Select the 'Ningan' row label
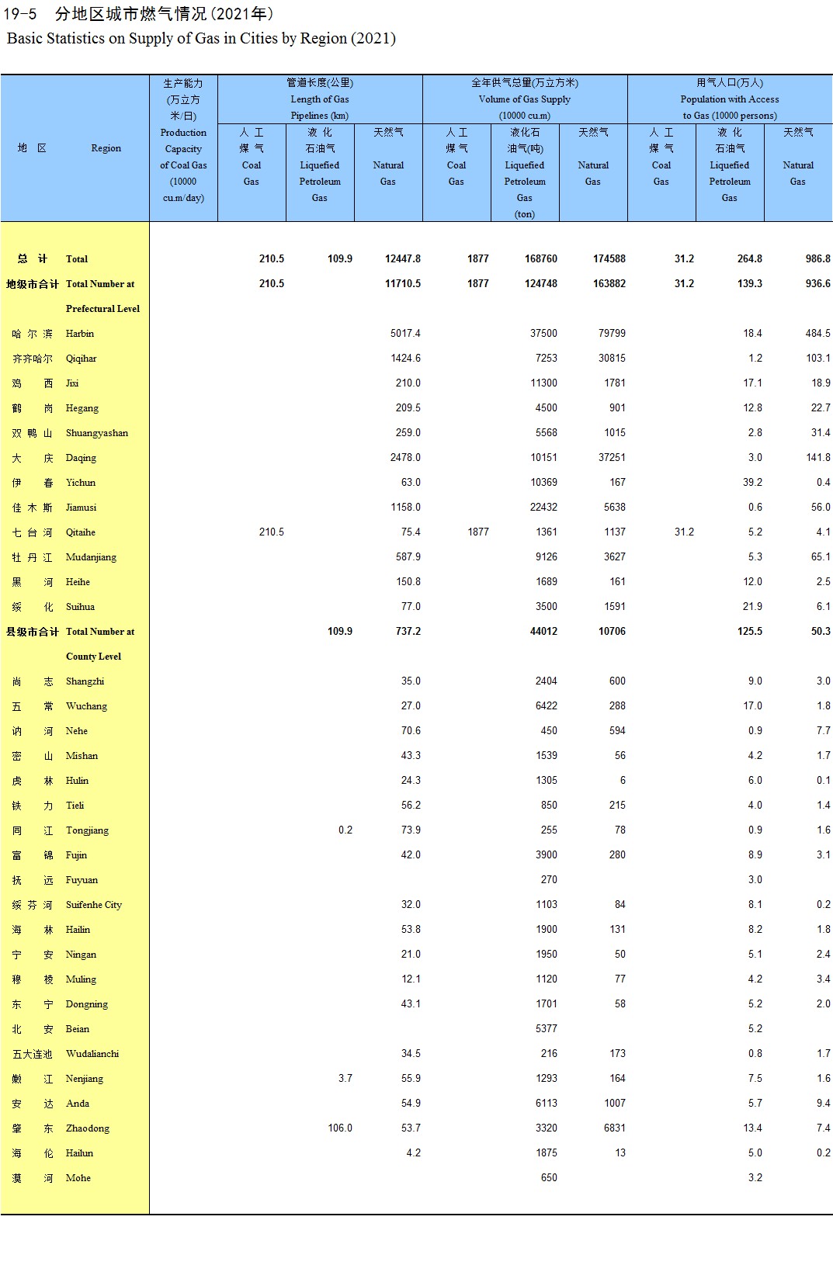This screenshot has width=833, height=1265. 81,955
